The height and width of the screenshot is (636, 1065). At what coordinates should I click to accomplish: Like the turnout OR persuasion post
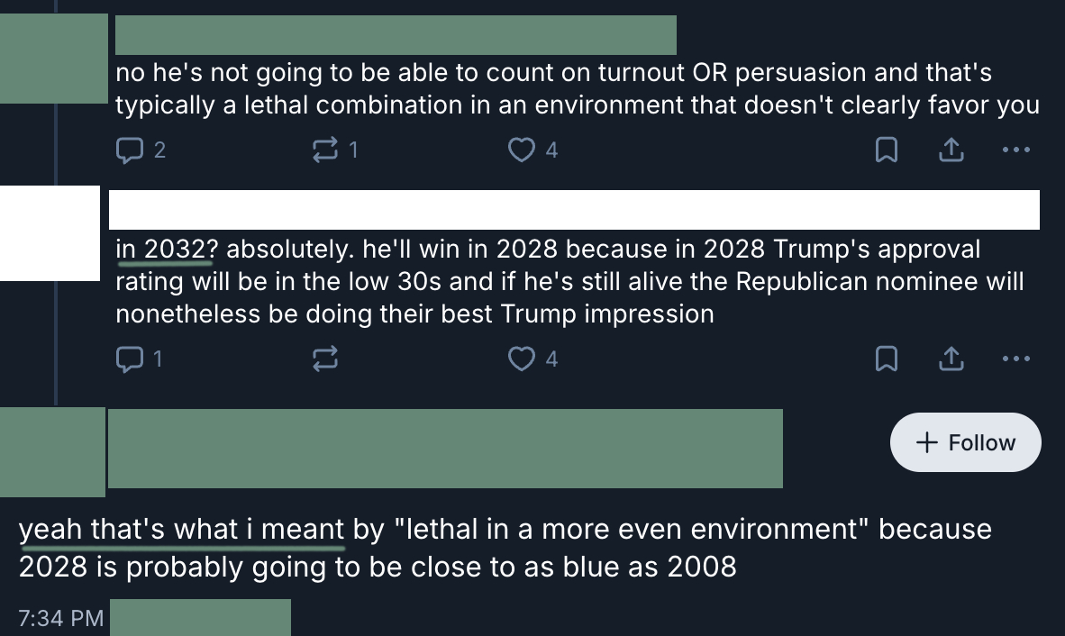(x=522, y=150)
